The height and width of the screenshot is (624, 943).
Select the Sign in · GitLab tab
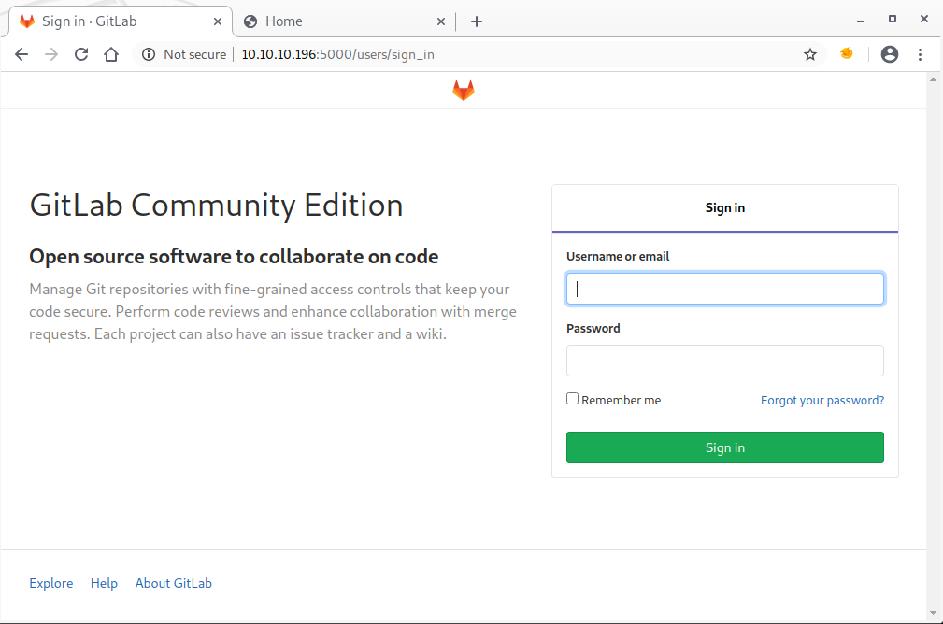121,21
